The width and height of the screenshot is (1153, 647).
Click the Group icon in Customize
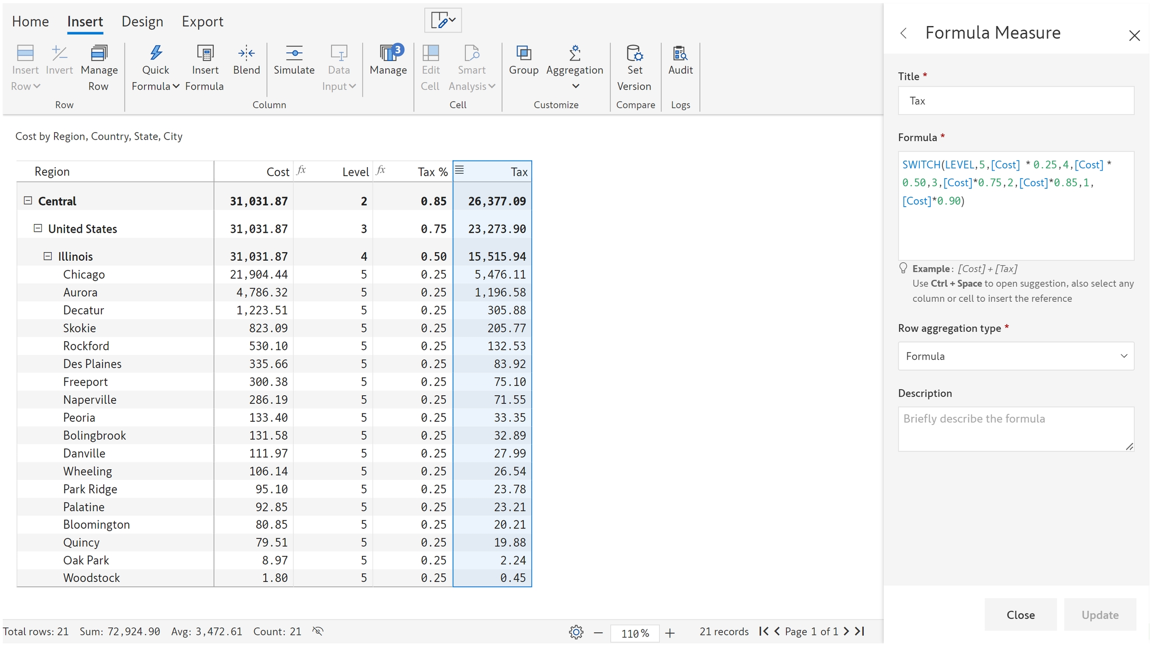[523, 54]
